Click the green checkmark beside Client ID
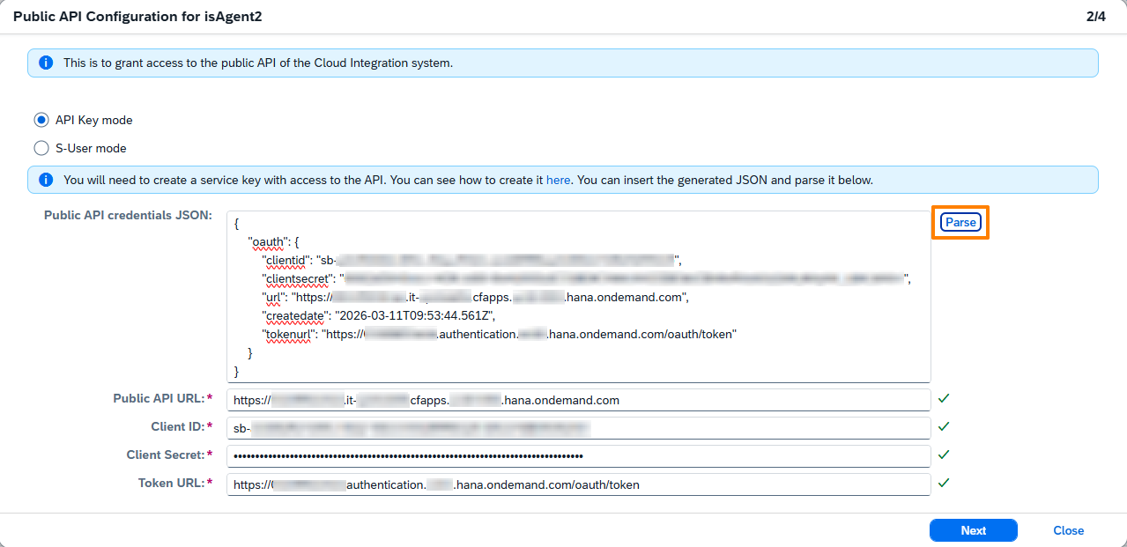Screen dimensions: 1127x547 tap(944, 427)
